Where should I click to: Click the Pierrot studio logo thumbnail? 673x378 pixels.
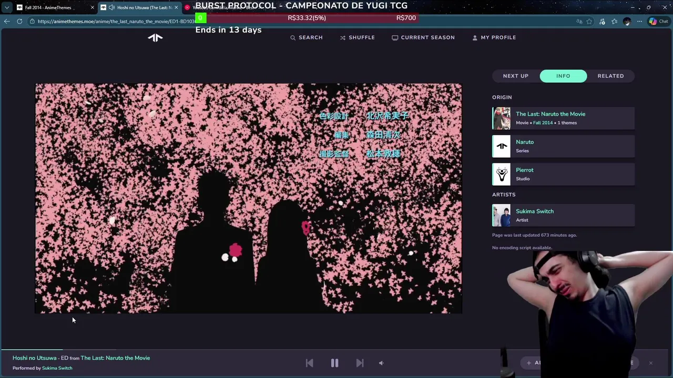(501, 174)
